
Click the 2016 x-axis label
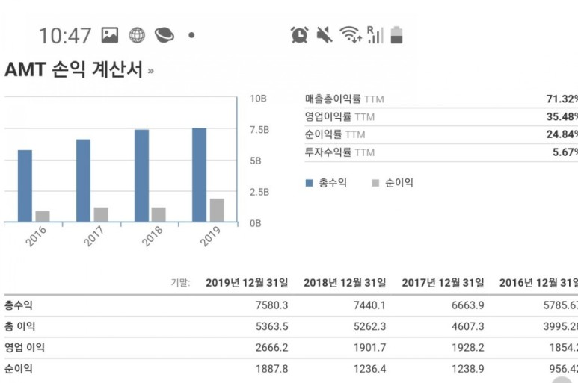pos(36,236)
